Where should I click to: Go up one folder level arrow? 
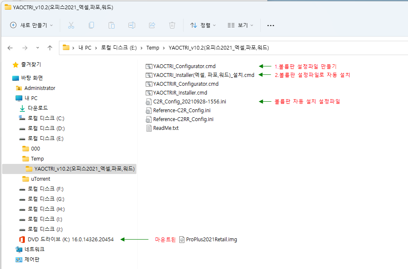tap(50, 48)
